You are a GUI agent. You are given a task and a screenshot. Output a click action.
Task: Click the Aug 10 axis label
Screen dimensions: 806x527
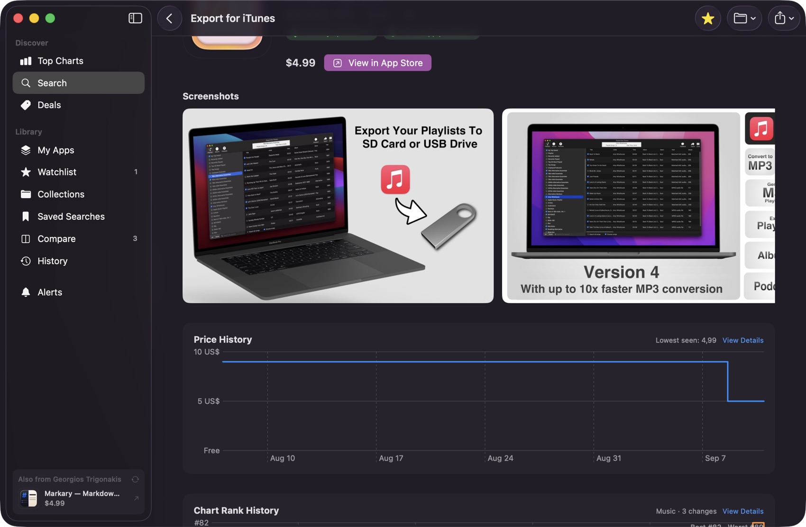tap(283, 458)
